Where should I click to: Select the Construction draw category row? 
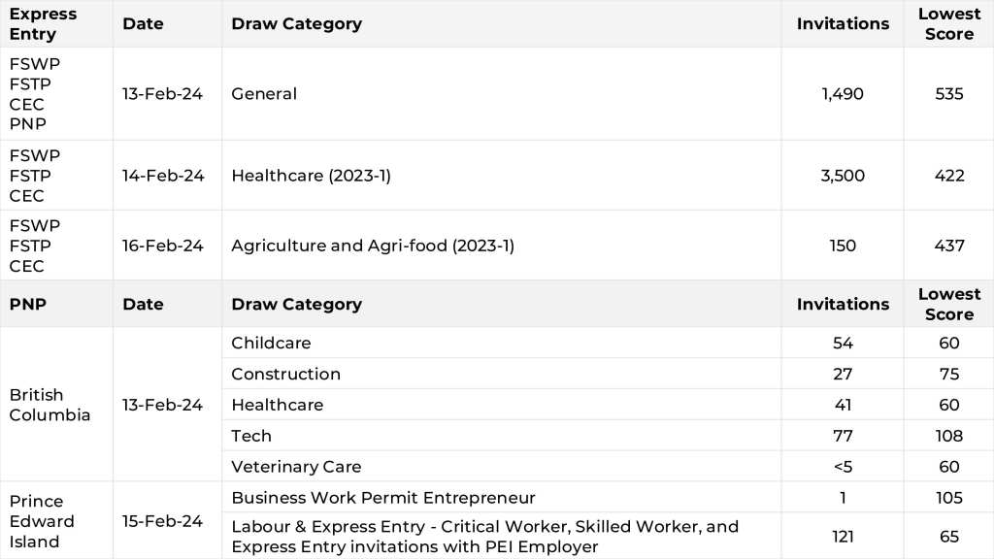tap(285, 374)
